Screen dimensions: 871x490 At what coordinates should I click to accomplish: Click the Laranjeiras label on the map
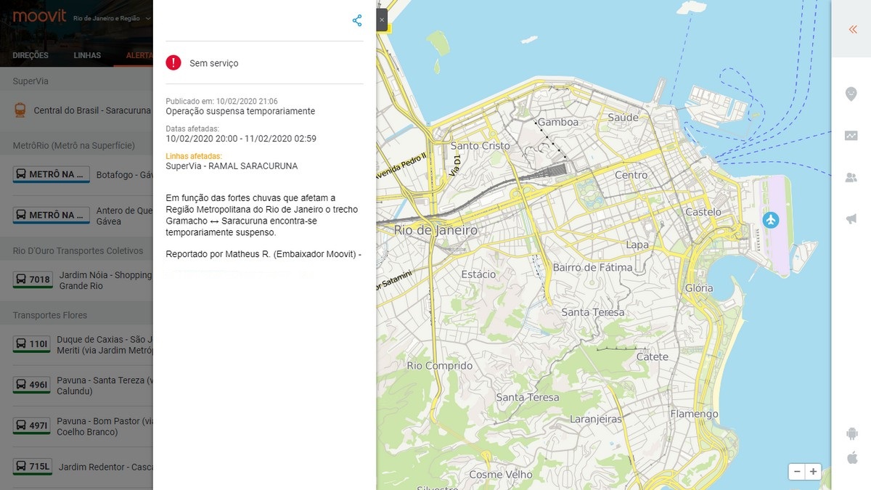point(596,419)
